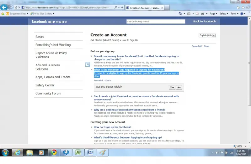The width and height of the screenshot is (251, 164).
Task: Click the page vertical scrollbar thumb
Action: pyautogui.click(x=249, y=63)
